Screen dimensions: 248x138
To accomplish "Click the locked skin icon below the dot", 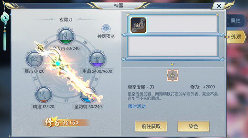I will 173,75.
